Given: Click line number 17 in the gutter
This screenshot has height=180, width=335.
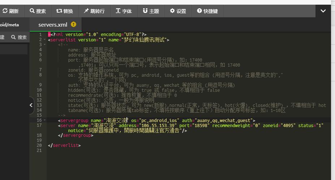Looking at the screenshot, I should 39,125.
